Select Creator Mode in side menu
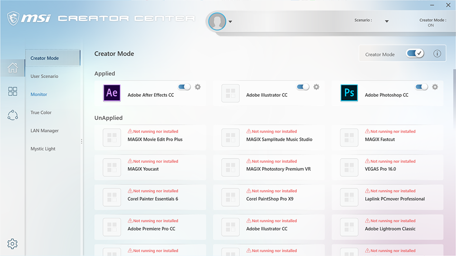Image resolution: width=456 pixels, height=256 pixels. tap(53, 58)
